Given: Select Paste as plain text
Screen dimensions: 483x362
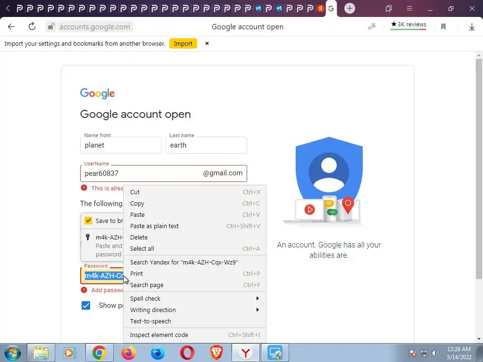Looking at the screenshot, I should tap(195, 226).
